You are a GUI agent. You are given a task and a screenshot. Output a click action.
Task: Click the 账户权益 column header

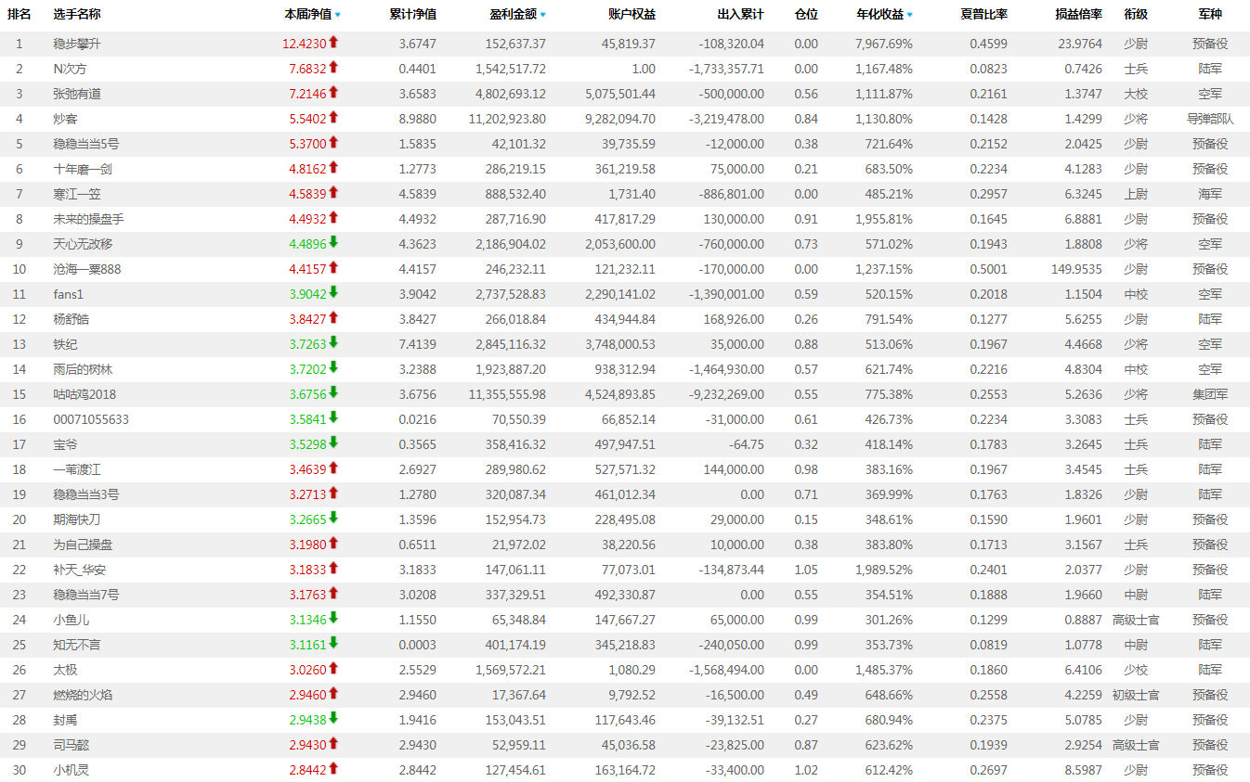click(632, 15)
